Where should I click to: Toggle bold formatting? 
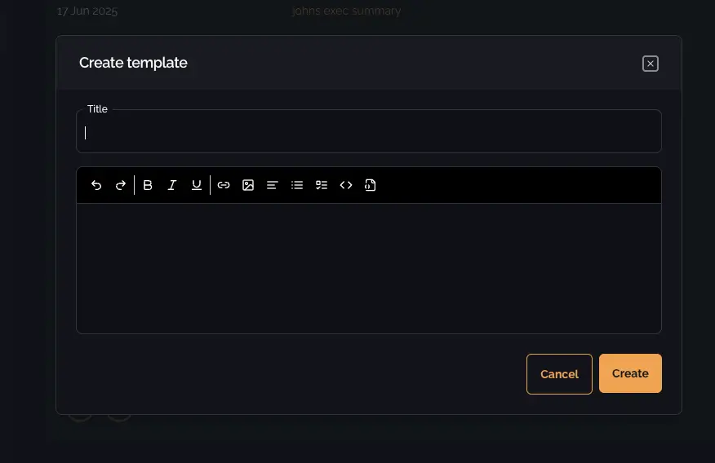[148, 185]
